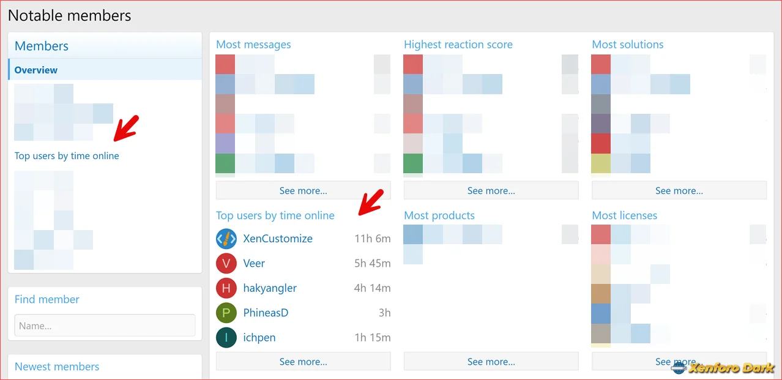Focus the Find member Name field
This screenshot has width=782, height=380.
coord(105,326)
